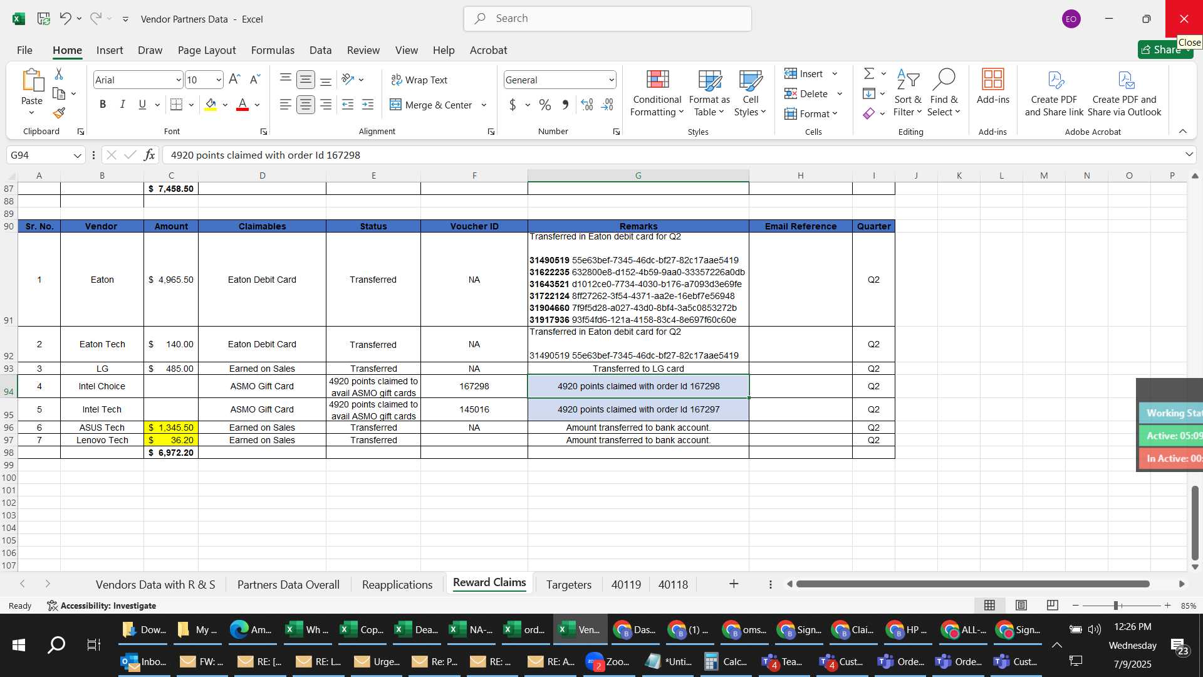Click the Save icon in title bar
The height and width of the screenshot is (677, 1203).
[x=43, y=19]
